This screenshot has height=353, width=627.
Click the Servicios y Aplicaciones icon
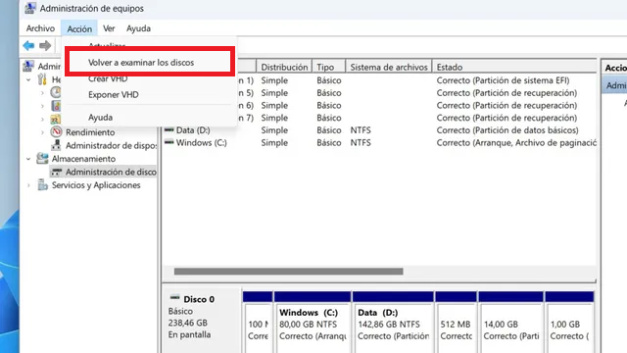42,185
